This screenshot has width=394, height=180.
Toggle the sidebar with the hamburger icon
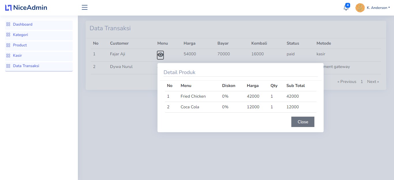[x=84, y=7]
